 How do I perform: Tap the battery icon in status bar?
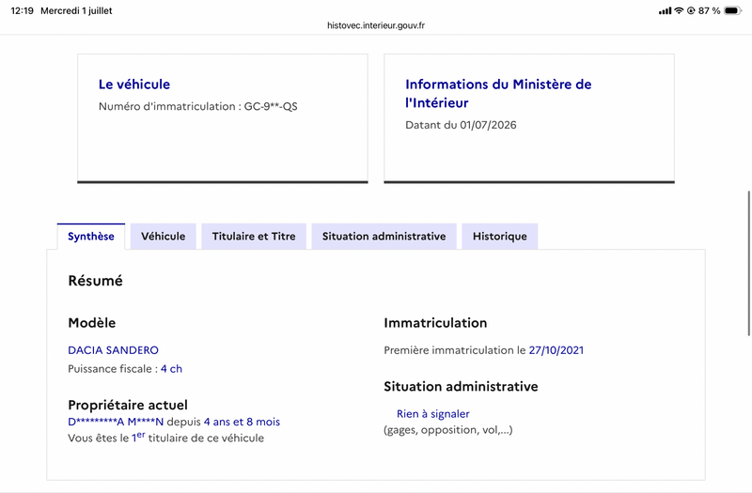pyautogui.click(x=733, y=10)
